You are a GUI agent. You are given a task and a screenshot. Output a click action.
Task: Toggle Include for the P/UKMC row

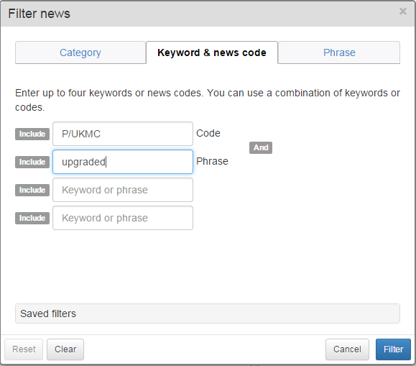(x=32, y=134)
